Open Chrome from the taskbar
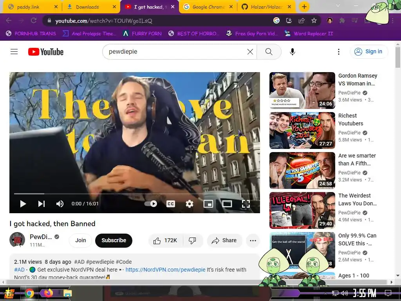 click(x=29, y=293)
